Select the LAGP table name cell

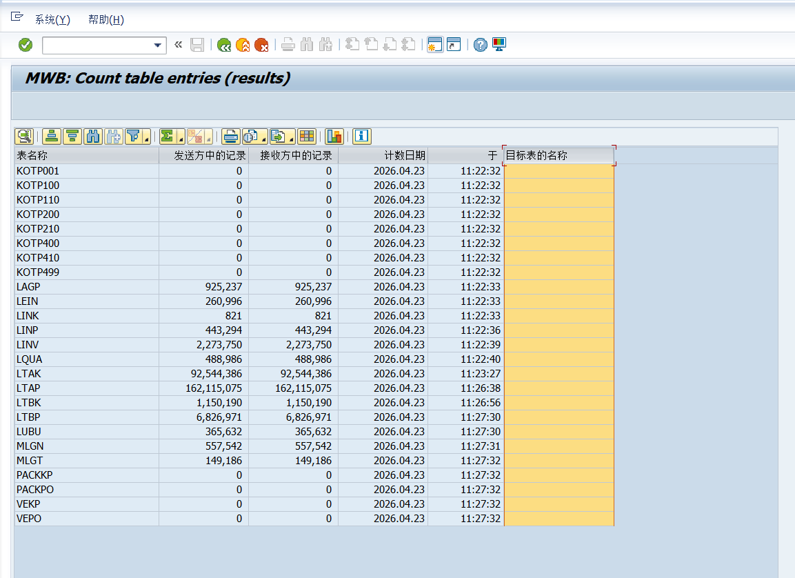pyautogui.click(x=87, y=287)
